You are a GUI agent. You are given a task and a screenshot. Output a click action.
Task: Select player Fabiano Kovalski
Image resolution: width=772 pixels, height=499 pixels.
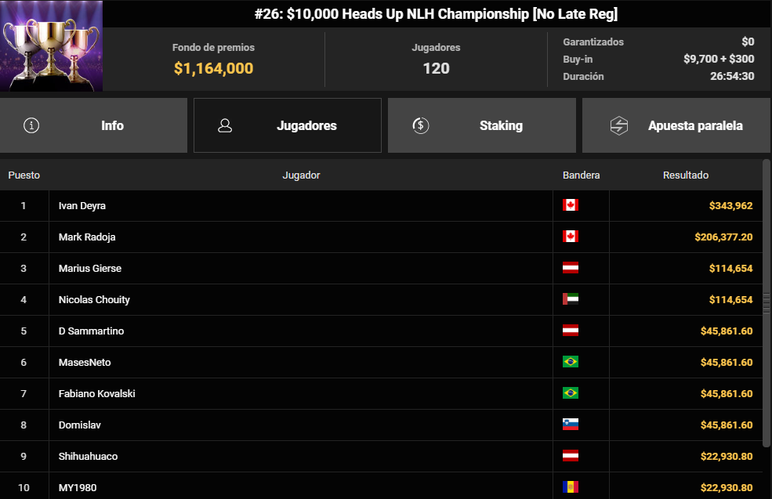pos(96,394)
